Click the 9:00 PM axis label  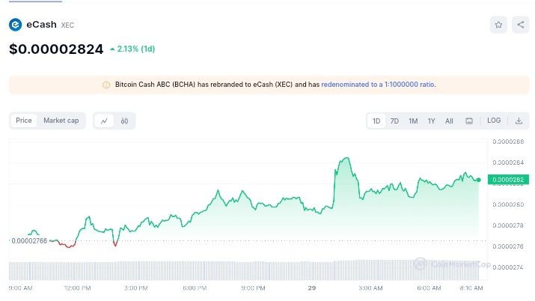[x=253, y=288]
